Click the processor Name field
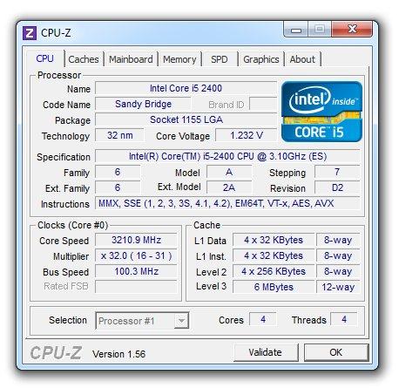 tap(186, 88)
